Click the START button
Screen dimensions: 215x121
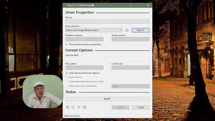pyautogui.click(x=120, y=108)
